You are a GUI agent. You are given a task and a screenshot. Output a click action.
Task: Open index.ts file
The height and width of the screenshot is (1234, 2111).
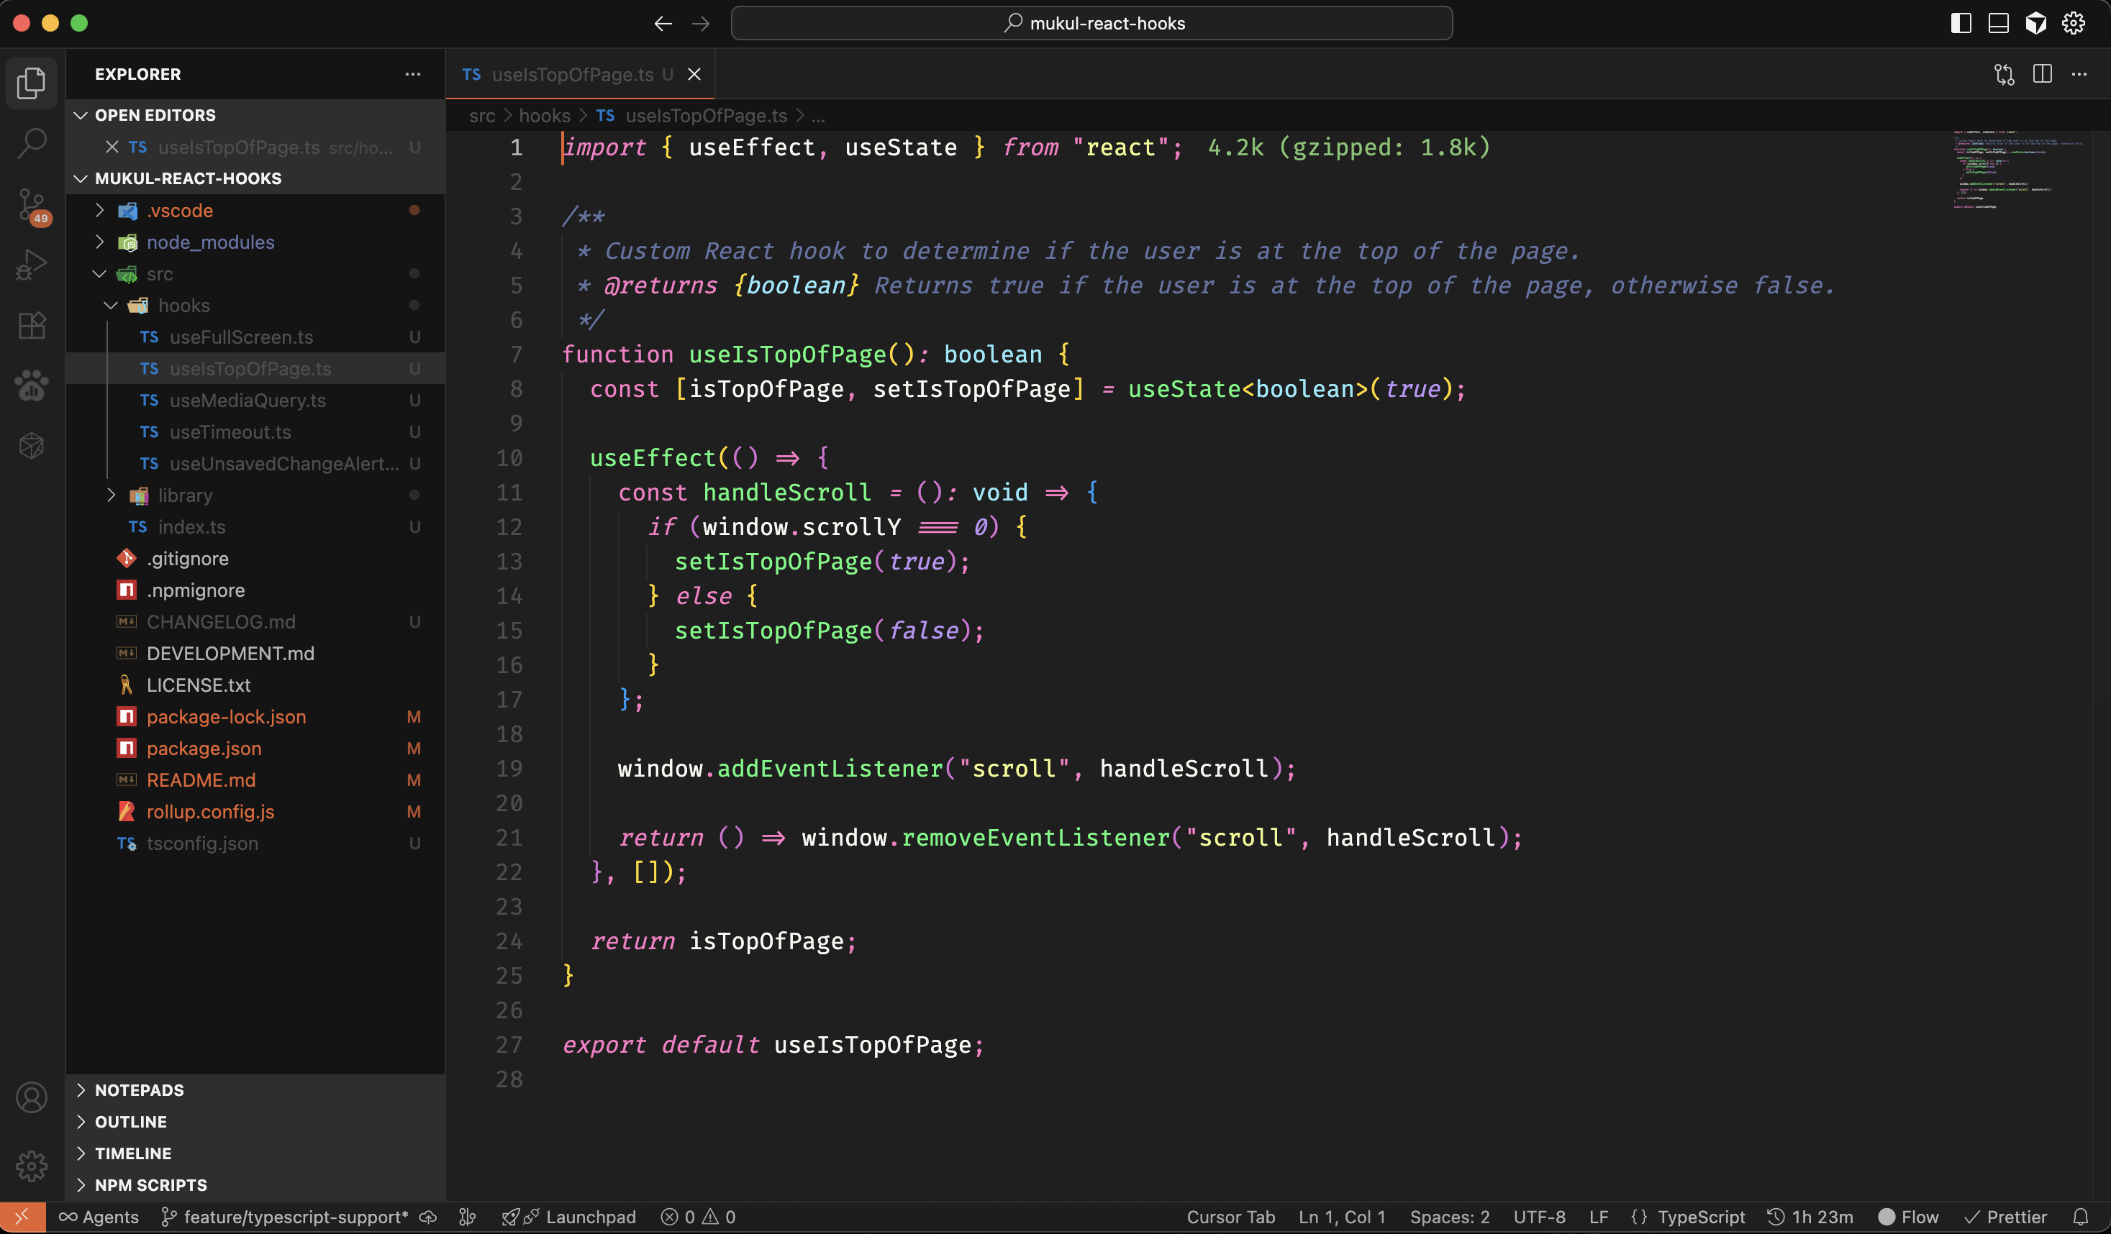click(255, 527)
